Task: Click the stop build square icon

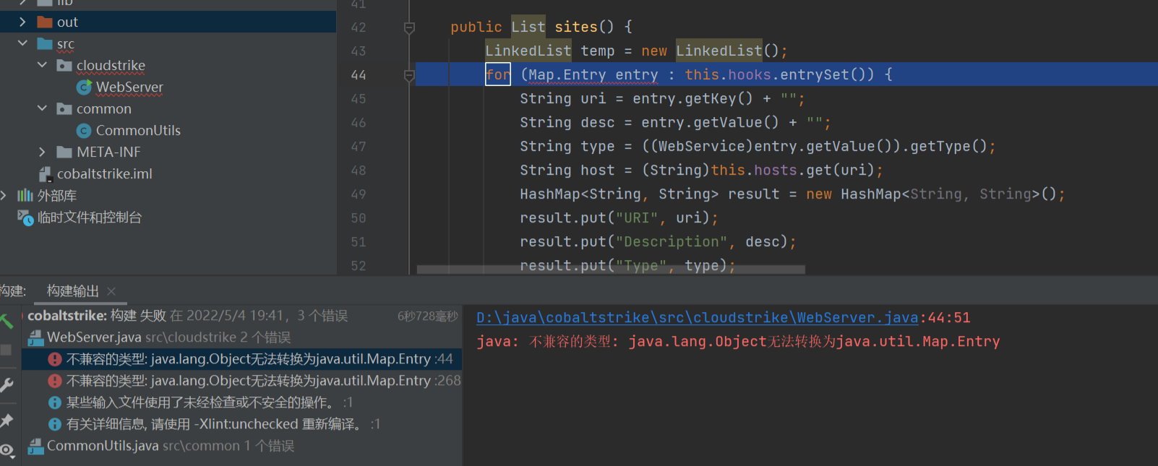Action: tap(7, 350)
